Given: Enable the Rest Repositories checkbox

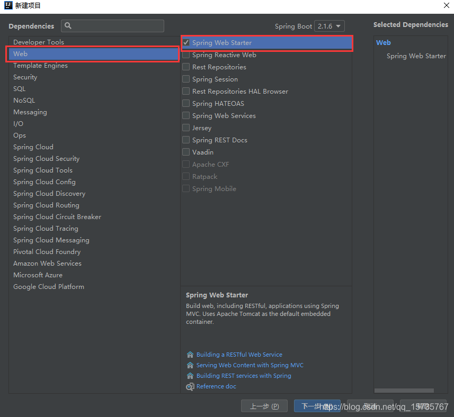Looking at the screenshot, I should pyautogui.click(x=186, y=67).
